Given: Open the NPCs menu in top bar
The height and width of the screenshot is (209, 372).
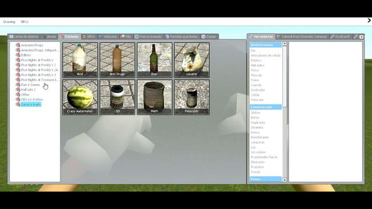Looking at the screenshot, I should 24,21.
